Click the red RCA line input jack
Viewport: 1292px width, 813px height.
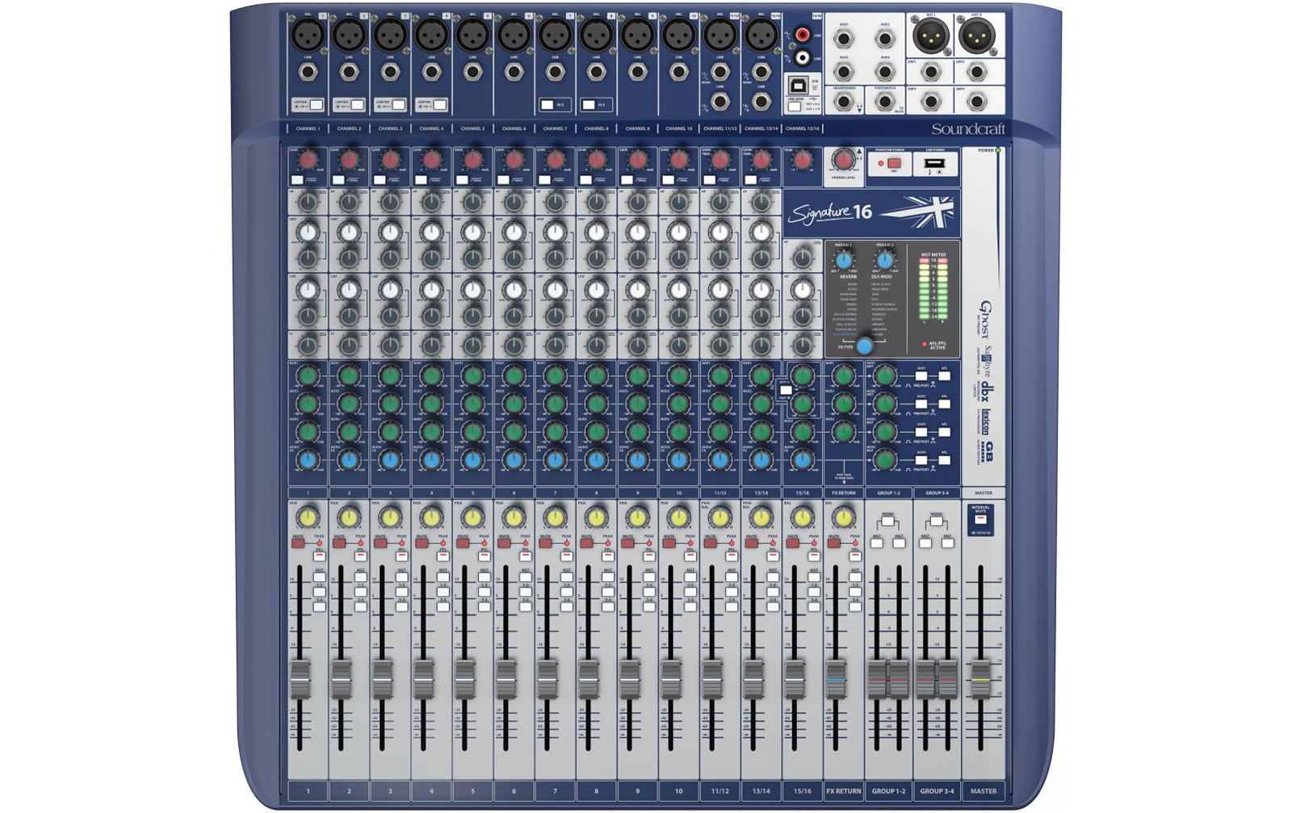coord(803,36)
